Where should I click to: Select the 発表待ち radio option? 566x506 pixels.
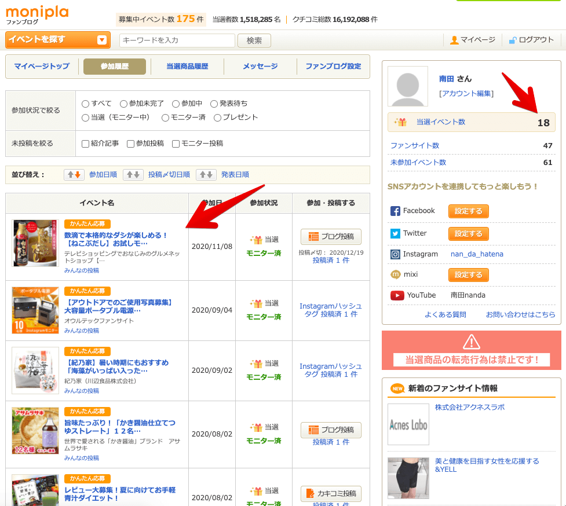[x=214, y=104]
